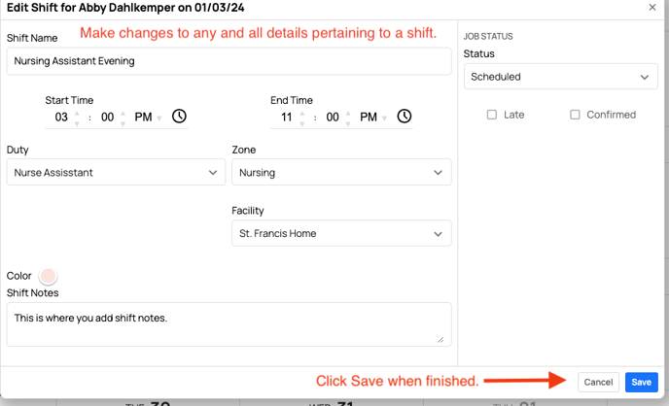
Task: Click the Start Time minutes value 00
Action: coord(108,118)
